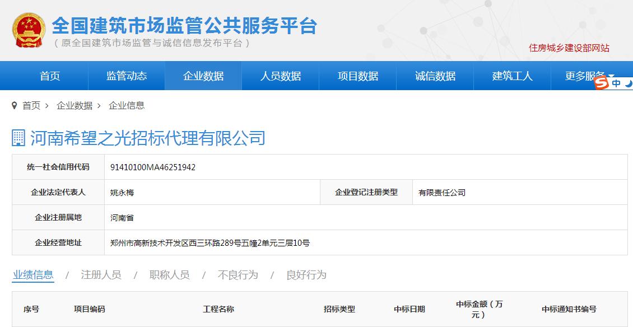Open the 建筑工人 navigation menu
Screen dimensions: 633x327
(512, 76)
